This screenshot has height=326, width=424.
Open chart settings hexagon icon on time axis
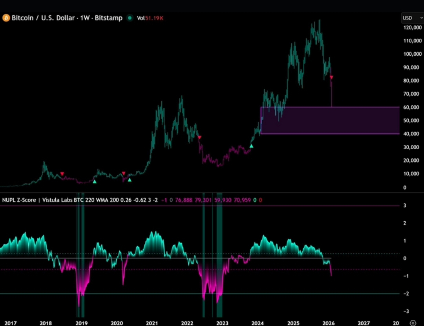click(x=413, y=323)
